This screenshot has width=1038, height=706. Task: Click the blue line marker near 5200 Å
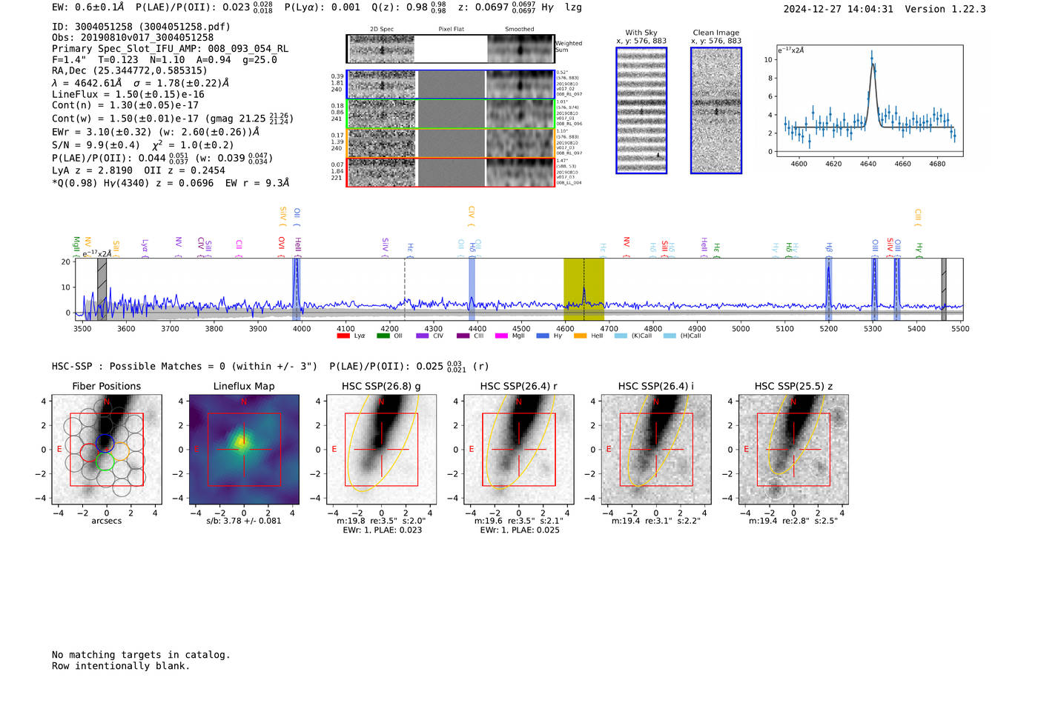click(x=828, y=289)
